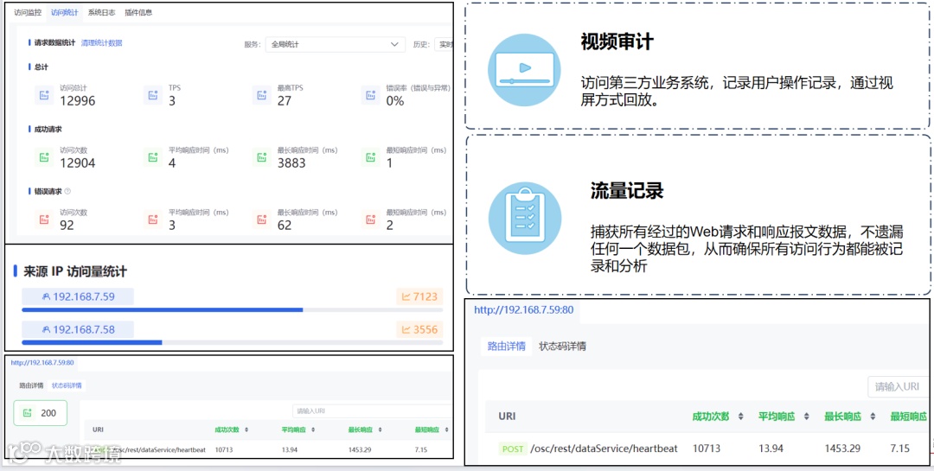
Task: Click the green 平均响应时间 icon beside 4
Action: [153, 158]
